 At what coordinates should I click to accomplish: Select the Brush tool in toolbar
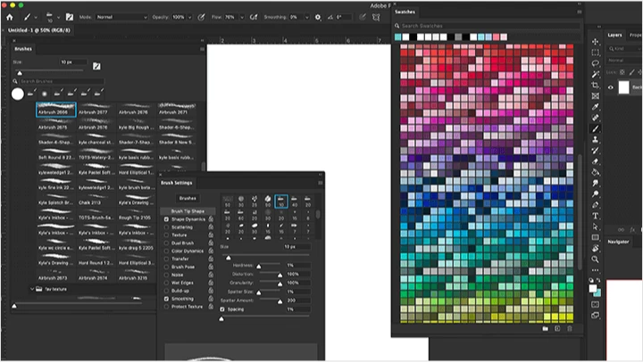point(595,128)
